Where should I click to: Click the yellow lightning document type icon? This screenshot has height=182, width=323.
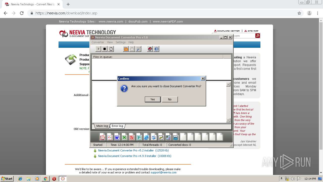tap(161, 137)
